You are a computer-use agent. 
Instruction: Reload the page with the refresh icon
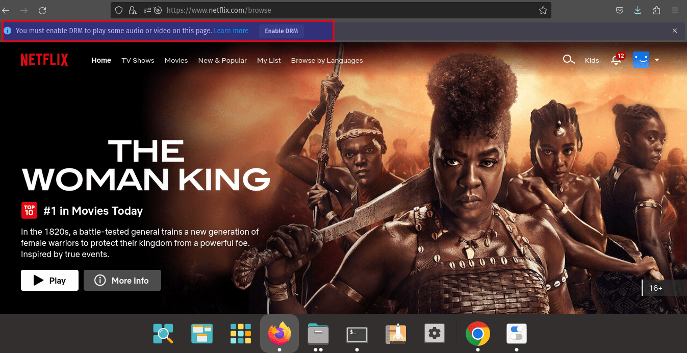[42, 10]
